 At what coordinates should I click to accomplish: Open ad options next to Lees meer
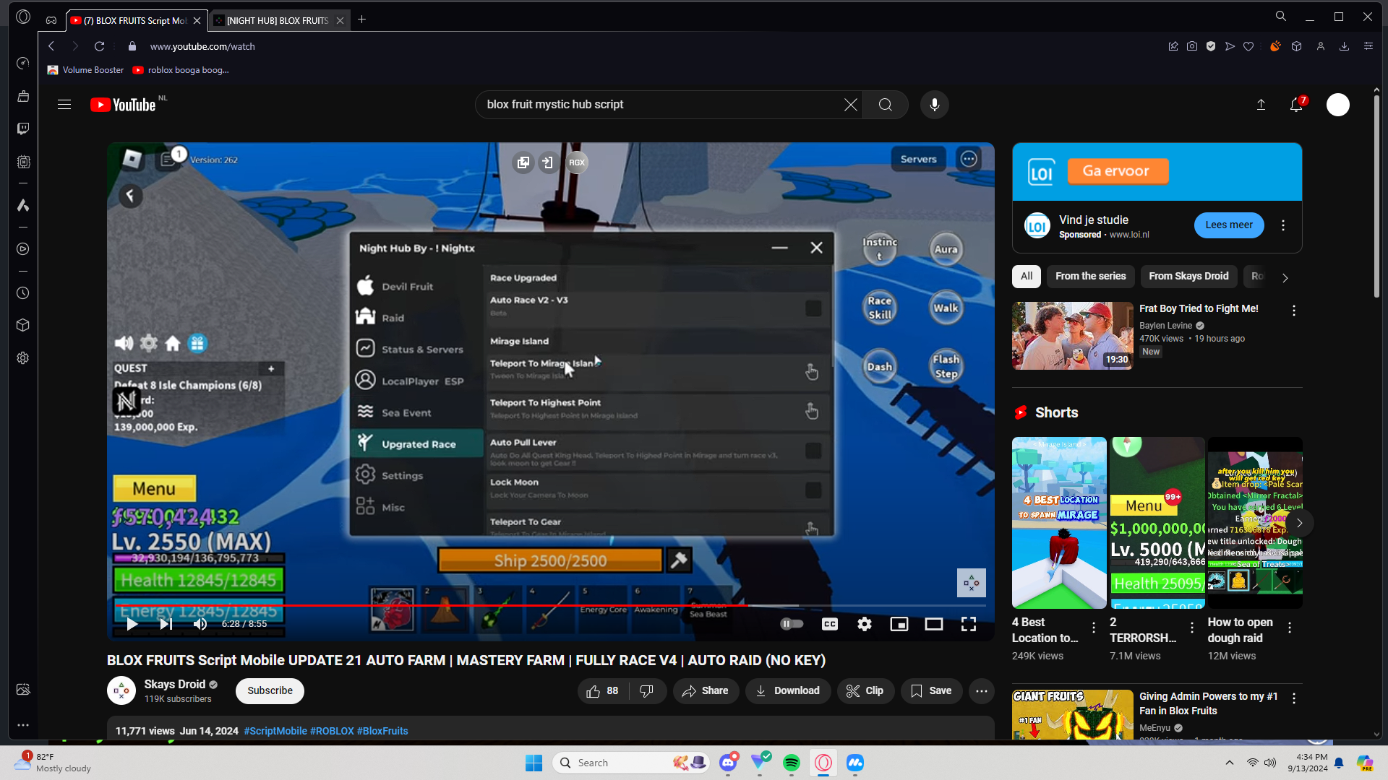(x=1282, y=225)
